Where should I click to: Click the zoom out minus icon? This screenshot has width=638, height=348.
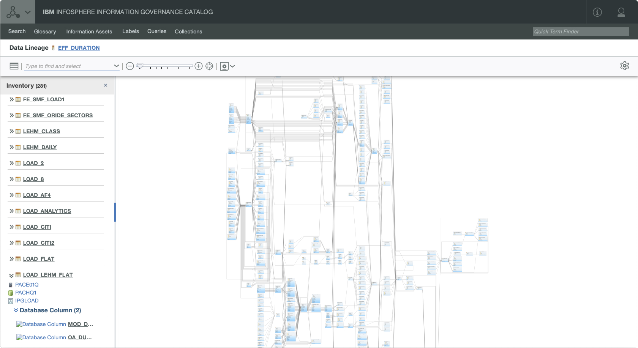pyautogui.click(x=129, y=66)
